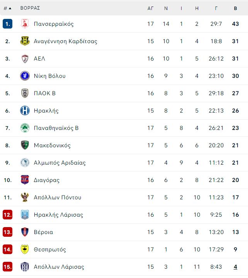Image resolution: width=248 pixels, height=278 pixels.
Task: Open the ΑΕΛ team crest icon
Action: pos(25,59)
